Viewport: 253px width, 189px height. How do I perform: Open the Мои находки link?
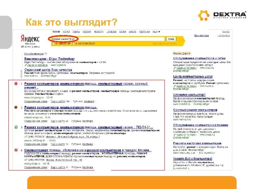(x=201, y=35)
